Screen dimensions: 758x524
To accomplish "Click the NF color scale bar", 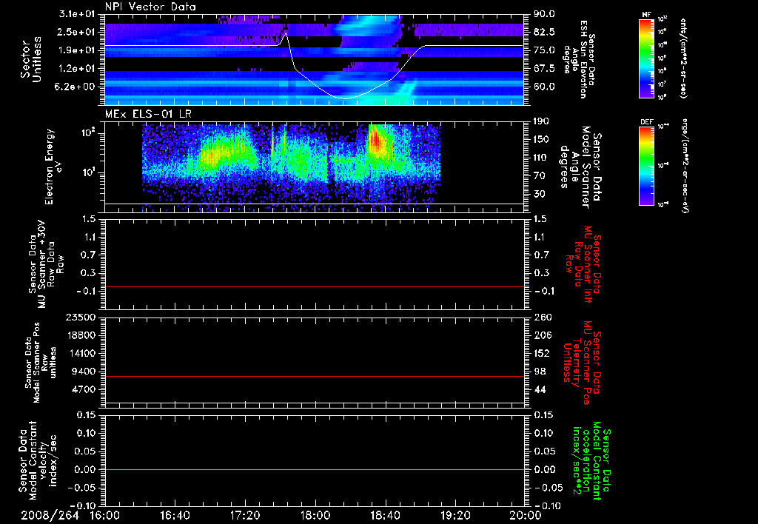I will [646, 58].
